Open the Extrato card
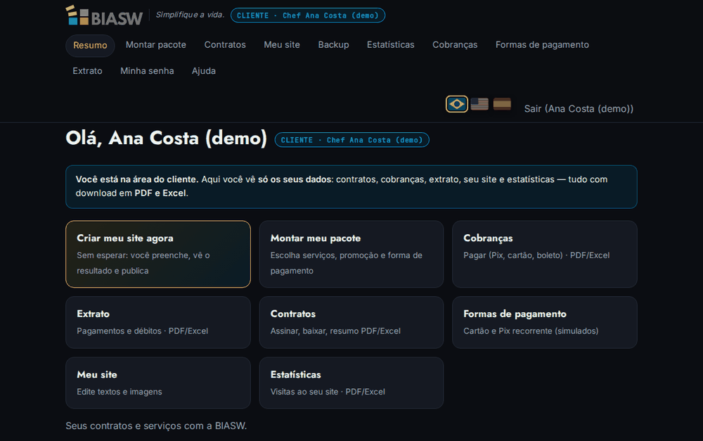The image size is (703, 441). click(x=157, y=322)
